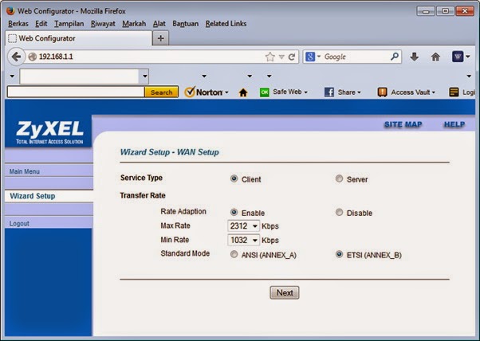Viewport: 480px width, 341px height.
Task: Click the Norton search text field
Action: pyautogui.click(x=76, y=92)
